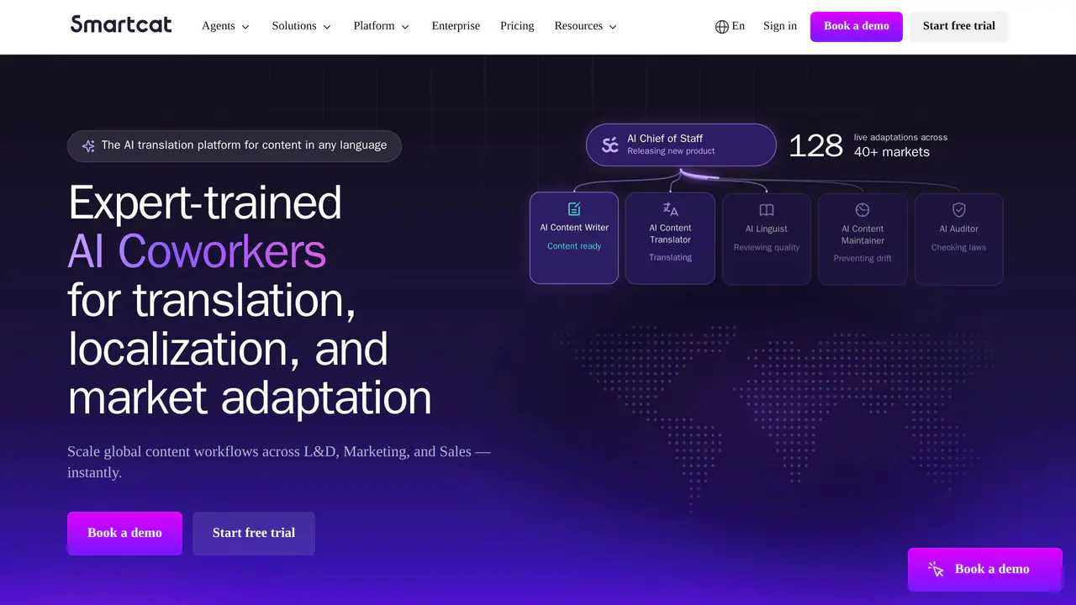Viewport: 1076px width, 605px height.
Task: Click the 'Preventing drift' status text
Action: point(862,259)
